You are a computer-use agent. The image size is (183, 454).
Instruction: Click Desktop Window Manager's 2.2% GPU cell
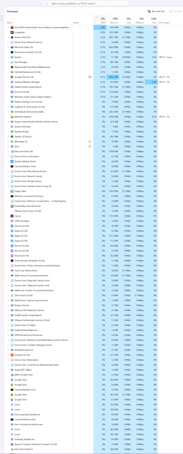[x=151, y=82]
